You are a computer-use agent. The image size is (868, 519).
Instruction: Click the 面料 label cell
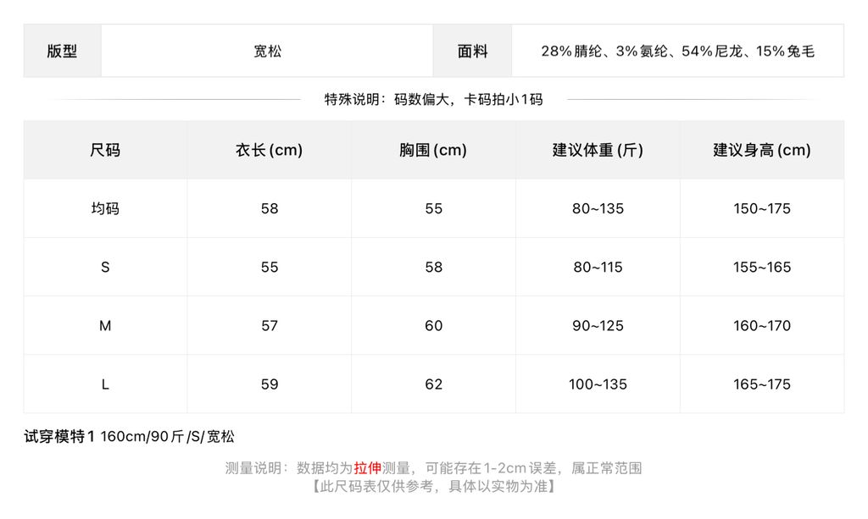[472, 51]
